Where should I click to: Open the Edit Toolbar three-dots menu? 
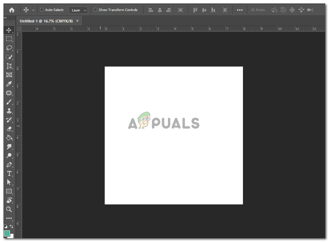pyautogui.click(x=9, y=218)
